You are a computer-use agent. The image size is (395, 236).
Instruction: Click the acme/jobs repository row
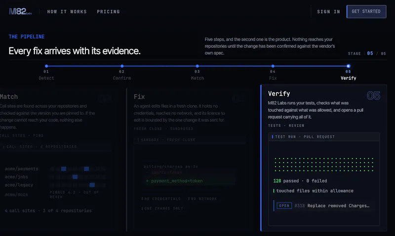coord(55,177)
